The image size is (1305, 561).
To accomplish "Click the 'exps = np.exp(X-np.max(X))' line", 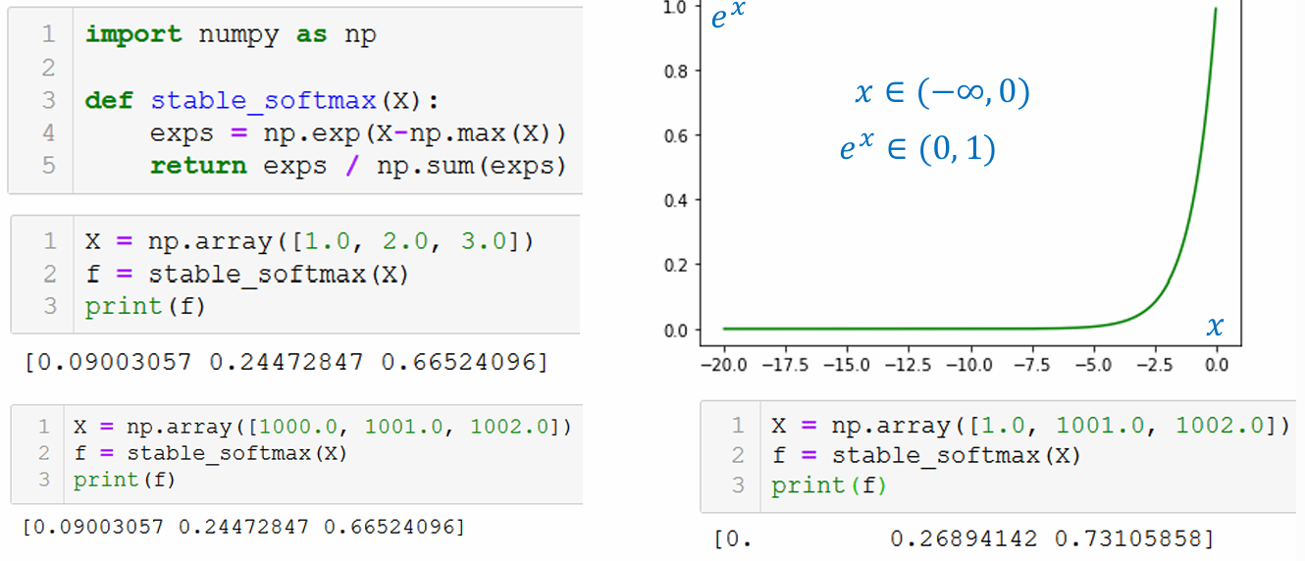I will [358, 132].
